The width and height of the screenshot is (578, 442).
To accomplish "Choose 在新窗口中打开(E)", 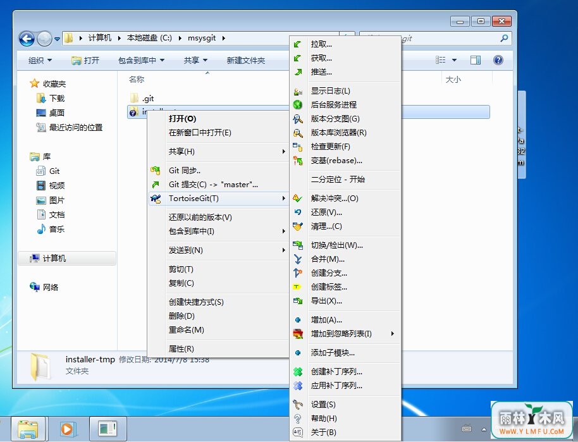I will (200, 133).
